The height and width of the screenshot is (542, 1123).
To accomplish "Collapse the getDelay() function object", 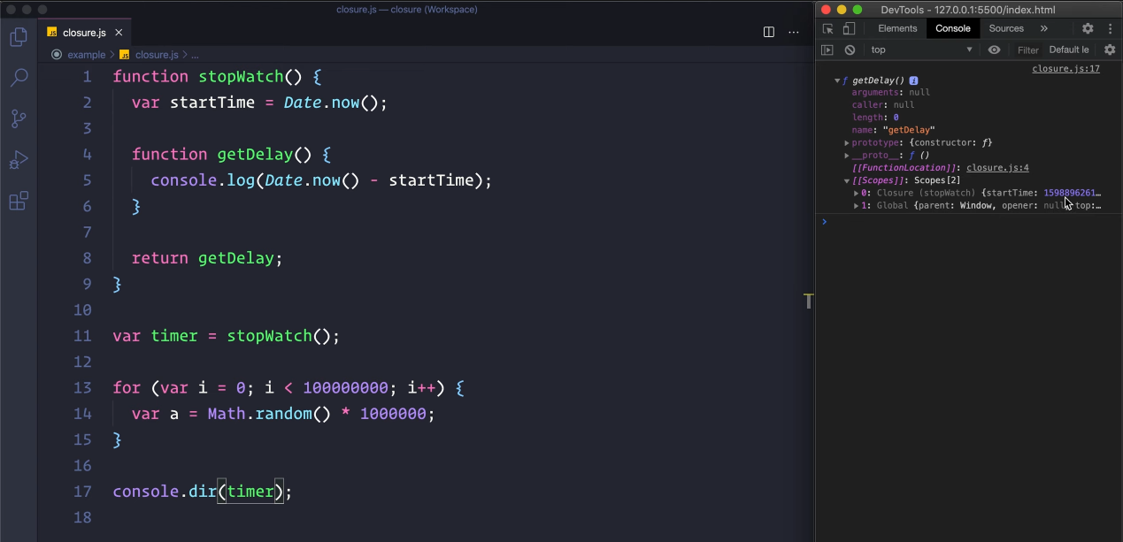I will pos(837,80).
